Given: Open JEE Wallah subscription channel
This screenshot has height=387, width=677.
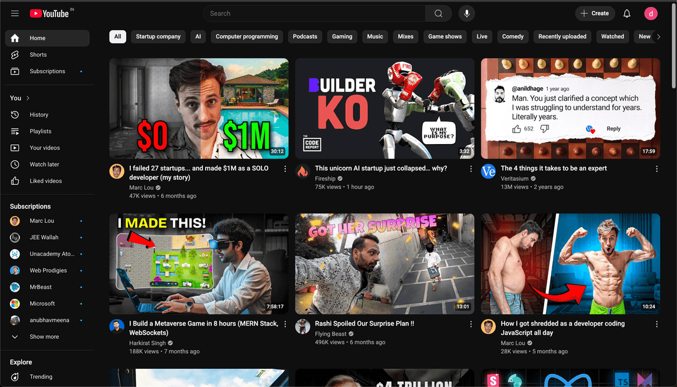Looking at the screenshot, I should [48, 238].
